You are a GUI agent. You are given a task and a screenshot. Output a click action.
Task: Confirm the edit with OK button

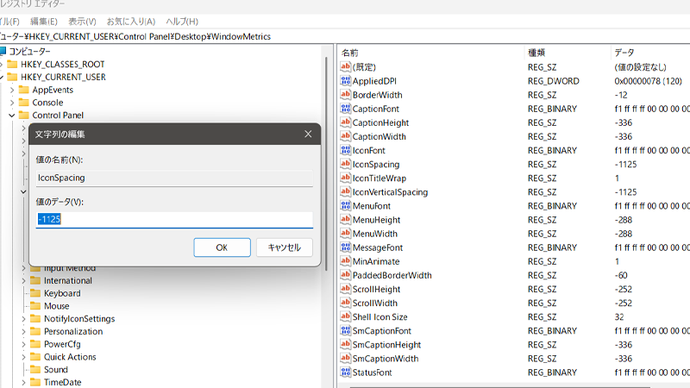pos(223,247)
